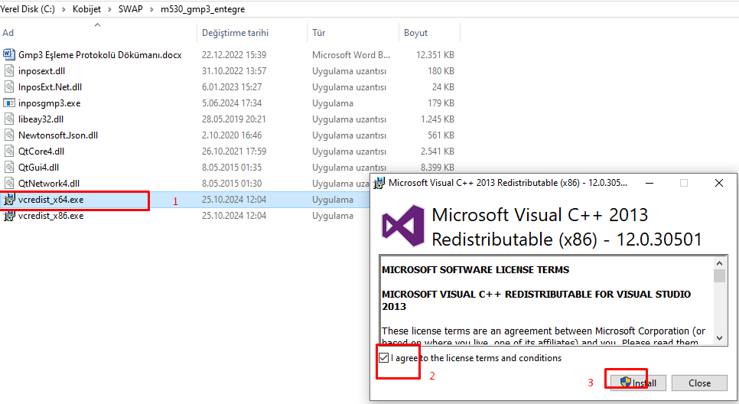This screenshot has height=404, width=739.
Task: Click the license text scrollbar thumb
Action: [x=719, y=275]
